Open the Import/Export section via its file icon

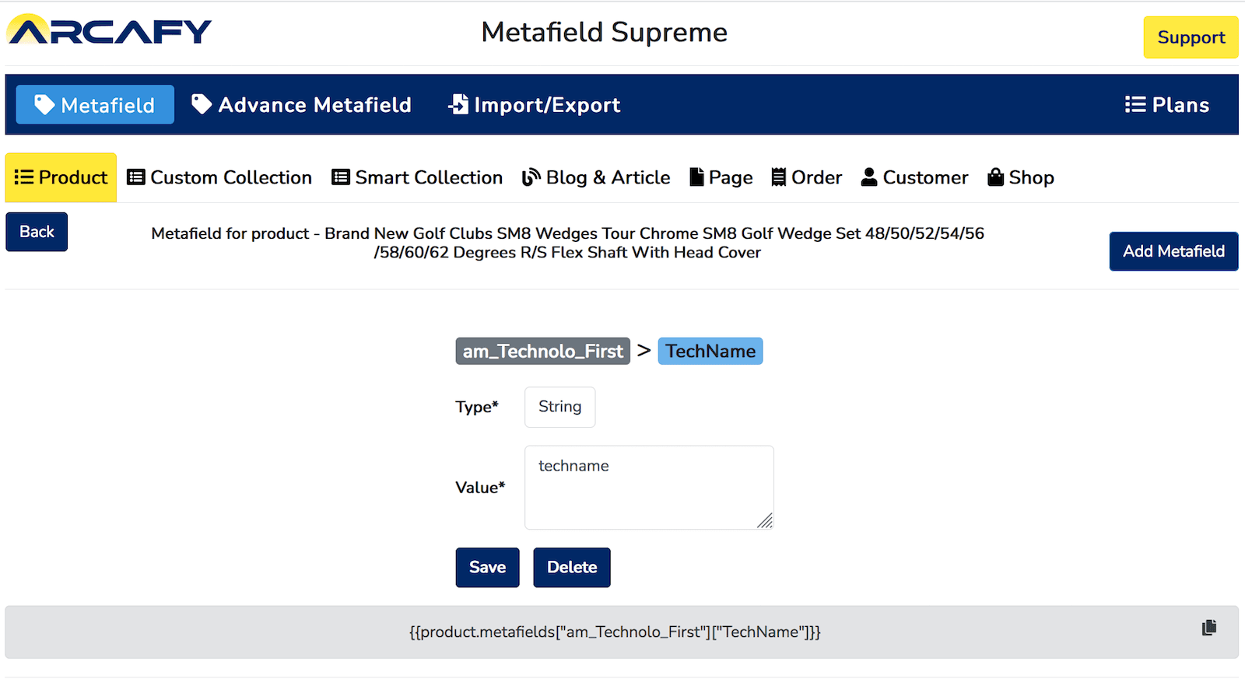point(458,104)
